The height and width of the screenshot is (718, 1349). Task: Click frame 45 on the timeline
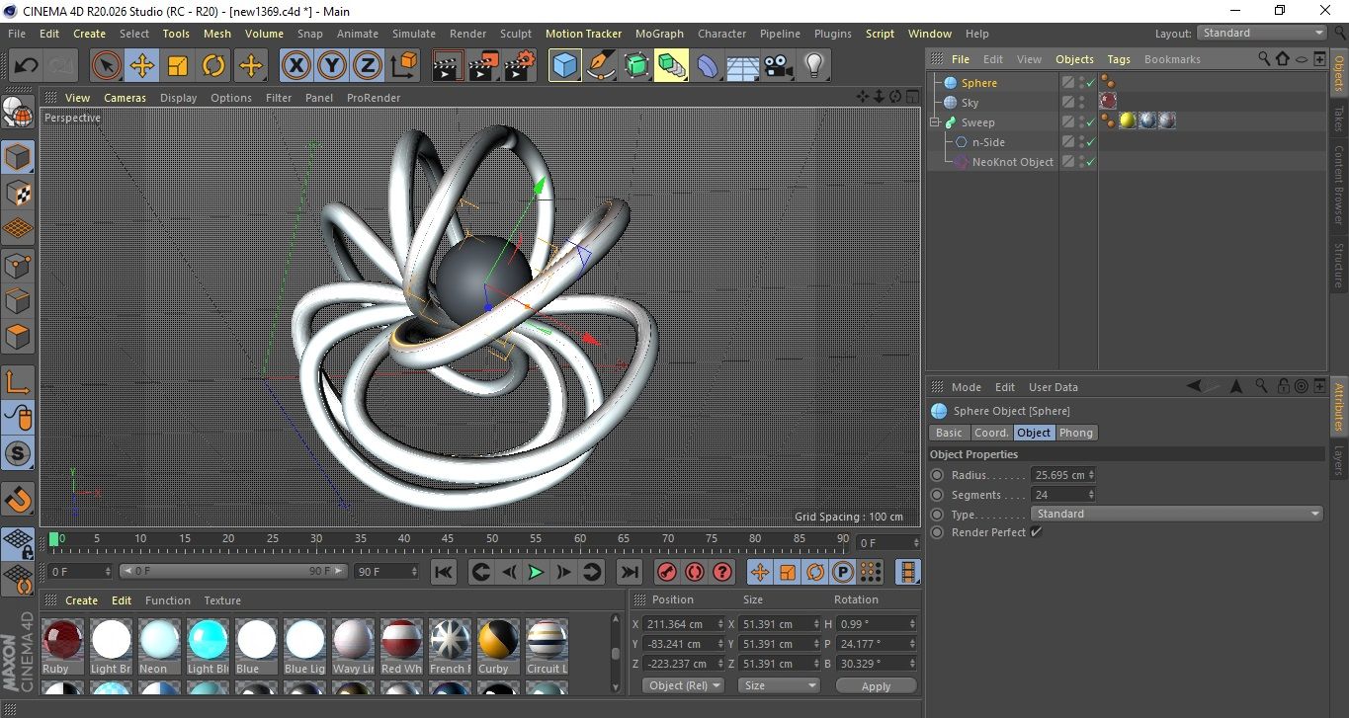tap(448, 539)
